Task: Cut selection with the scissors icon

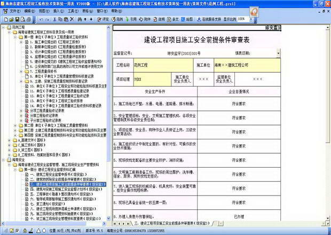Action: pos(54,19)
